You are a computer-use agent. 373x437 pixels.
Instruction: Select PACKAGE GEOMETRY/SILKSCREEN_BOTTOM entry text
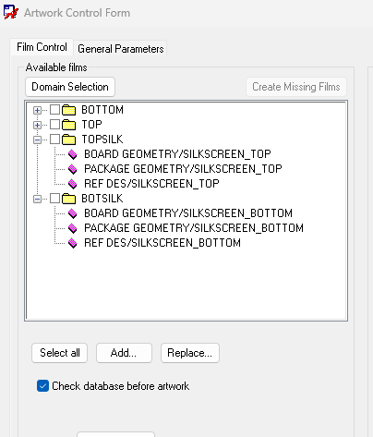pyautogui.click(x=194, y=228)
